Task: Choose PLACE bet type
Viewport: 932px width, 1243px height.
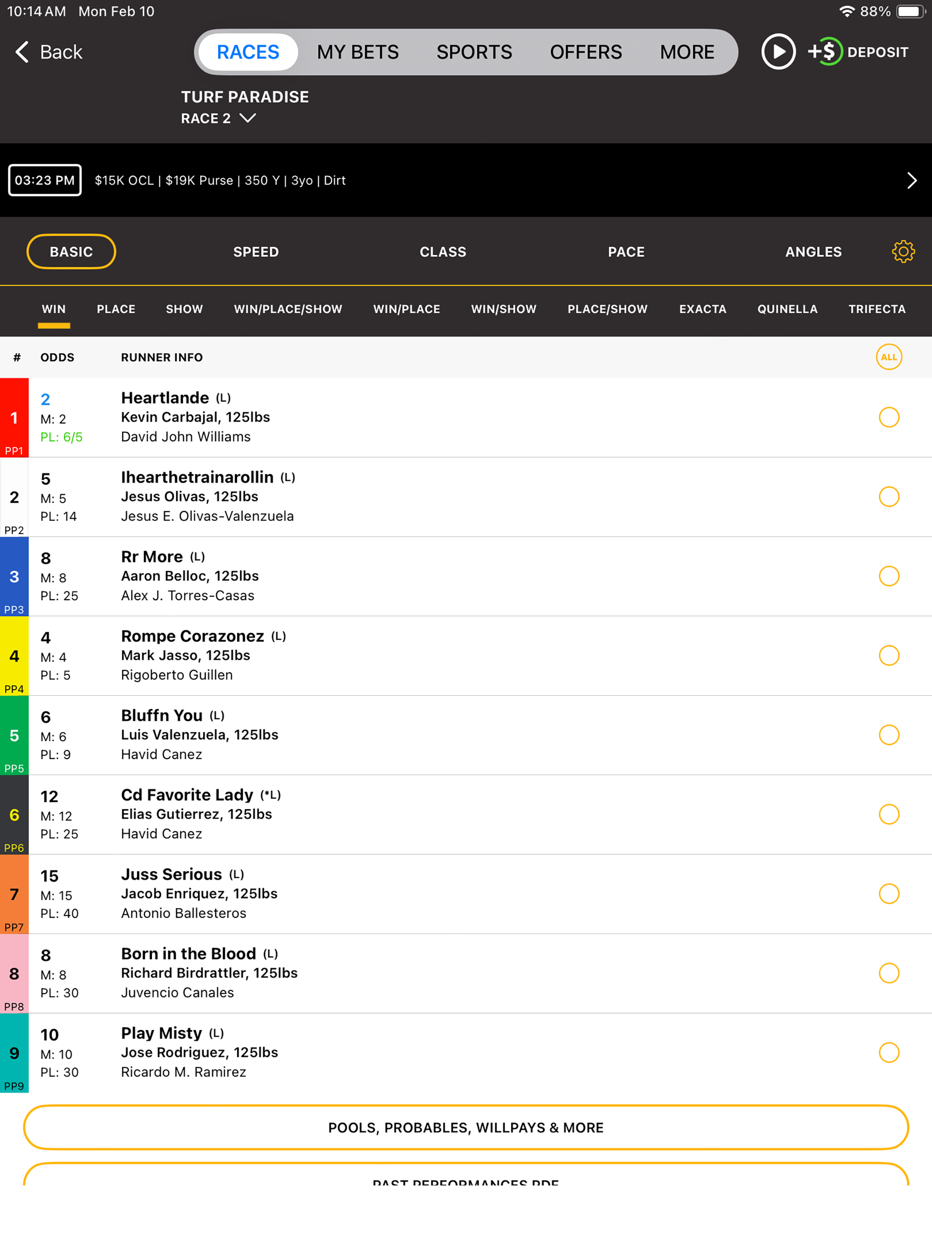Action: click(x=116, y=308)
